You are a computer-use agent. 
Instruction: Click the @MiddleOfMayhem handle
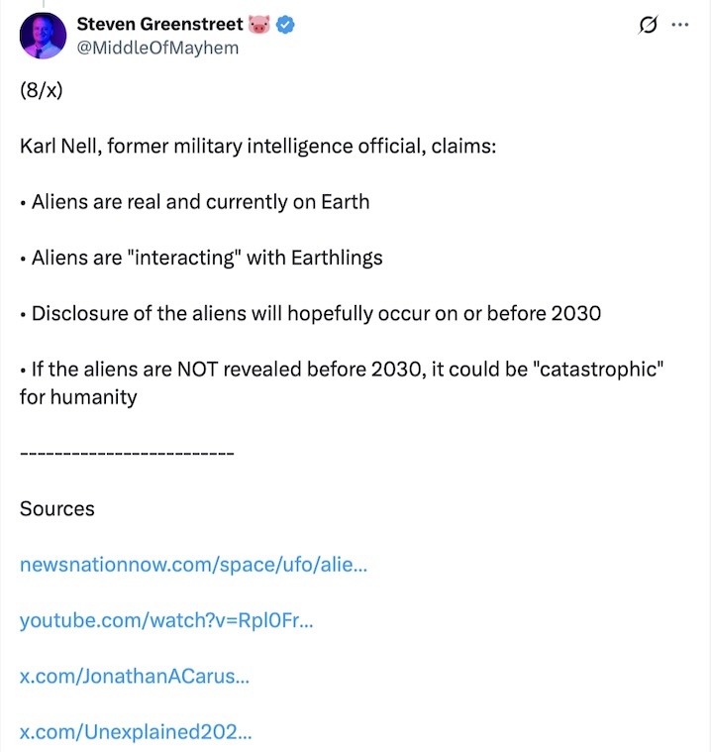[156, 47]
